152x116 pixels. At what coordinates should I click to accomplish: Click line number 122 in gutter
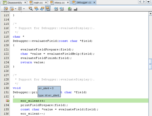point(6,54)
